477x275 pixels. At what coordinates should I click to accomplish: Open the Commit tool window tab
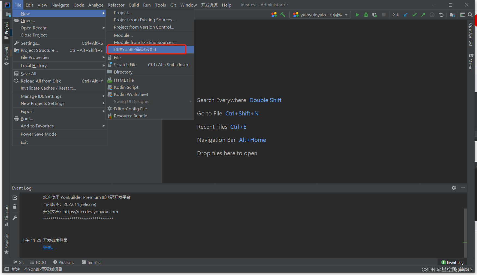click(7, 56)
